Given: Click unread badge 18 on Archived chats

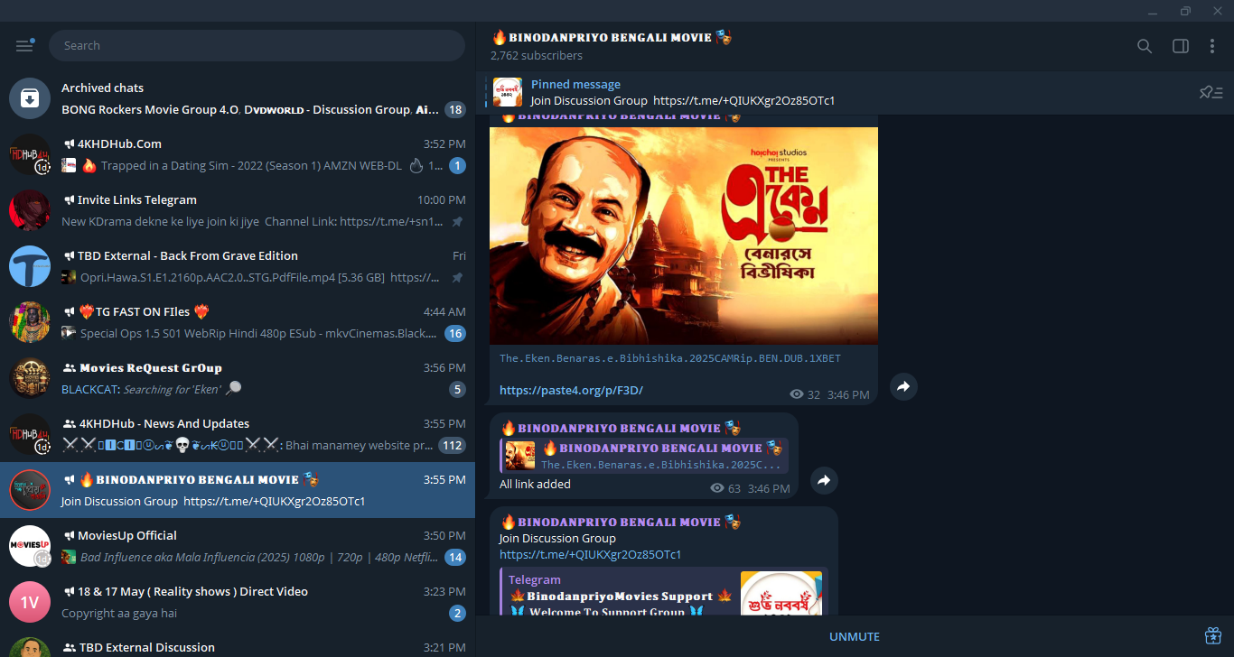Looking at the screenshot, I should (455, 110).
